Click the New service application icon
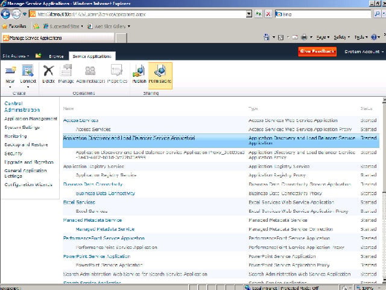 (10, 71)
